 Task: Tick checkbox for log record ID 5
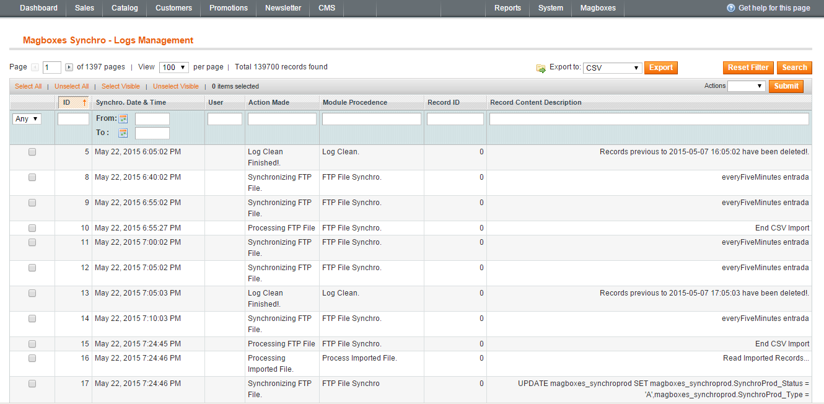coord(32,152)
